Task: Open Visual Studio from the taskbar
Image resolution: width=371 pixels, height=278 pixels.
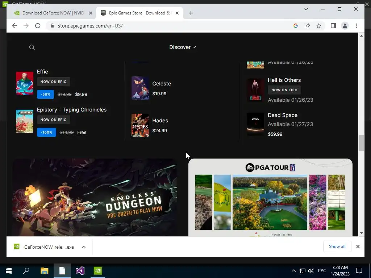Action: pyautogui.click(x=80, y=271)
